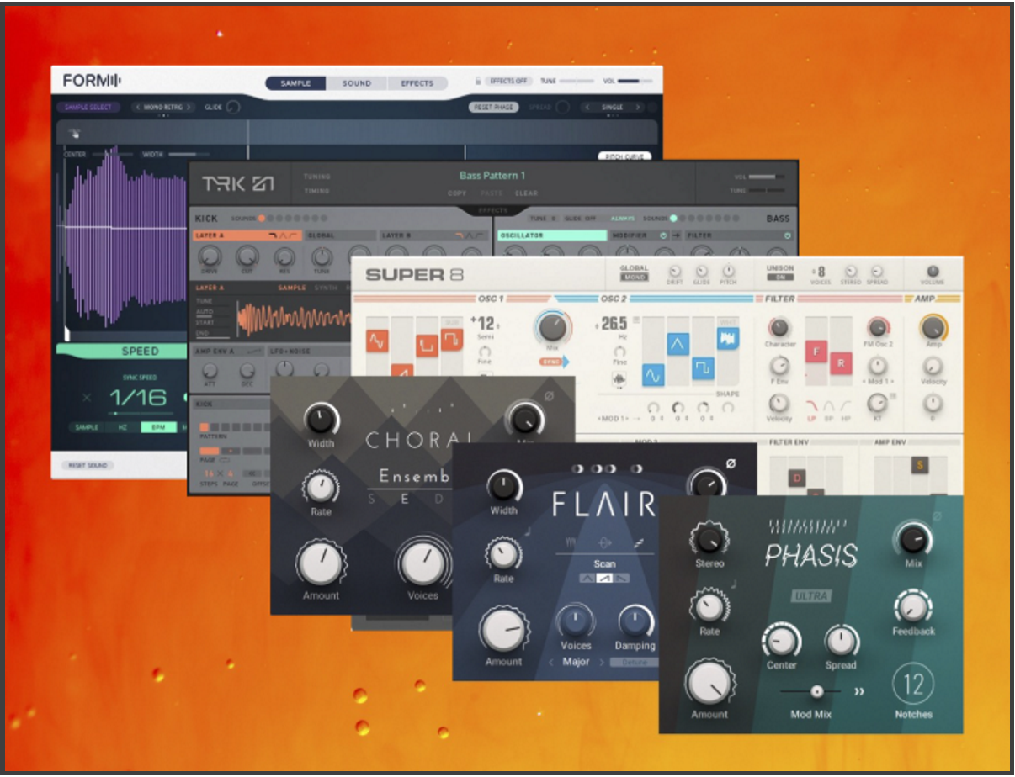Toggle the bypass icon in Flair
Image resolution: width=1015 pixels, height=777 pixels.
pos(730,462)
